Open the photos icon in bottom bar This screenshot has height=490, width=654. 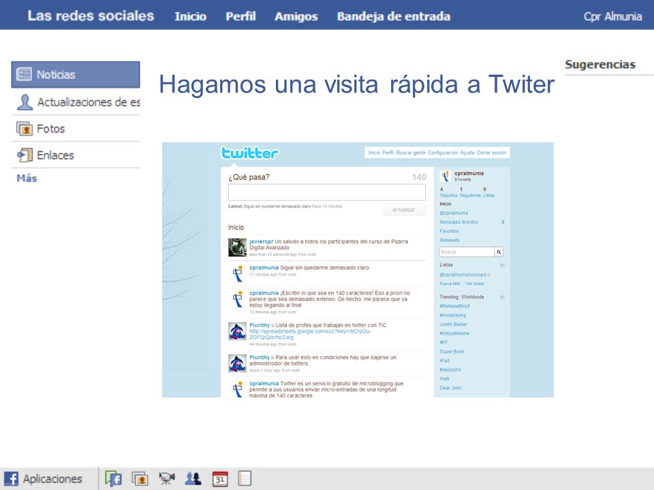[140, 478]
